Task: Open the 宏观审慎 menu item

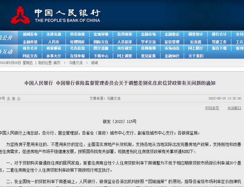Action: [101, 34]
